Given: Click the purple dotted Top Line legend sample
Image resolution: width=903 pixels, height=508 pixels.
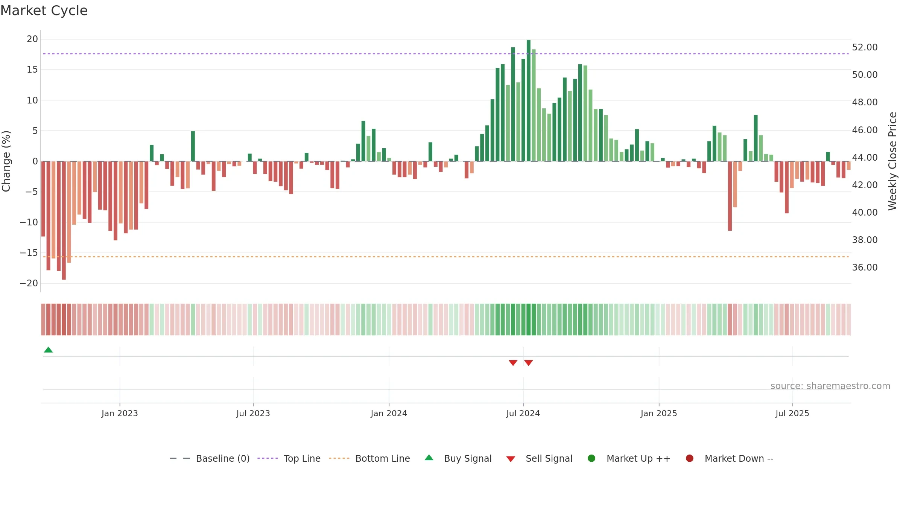Looking at the screenshot, I should [x=268, y=458].
